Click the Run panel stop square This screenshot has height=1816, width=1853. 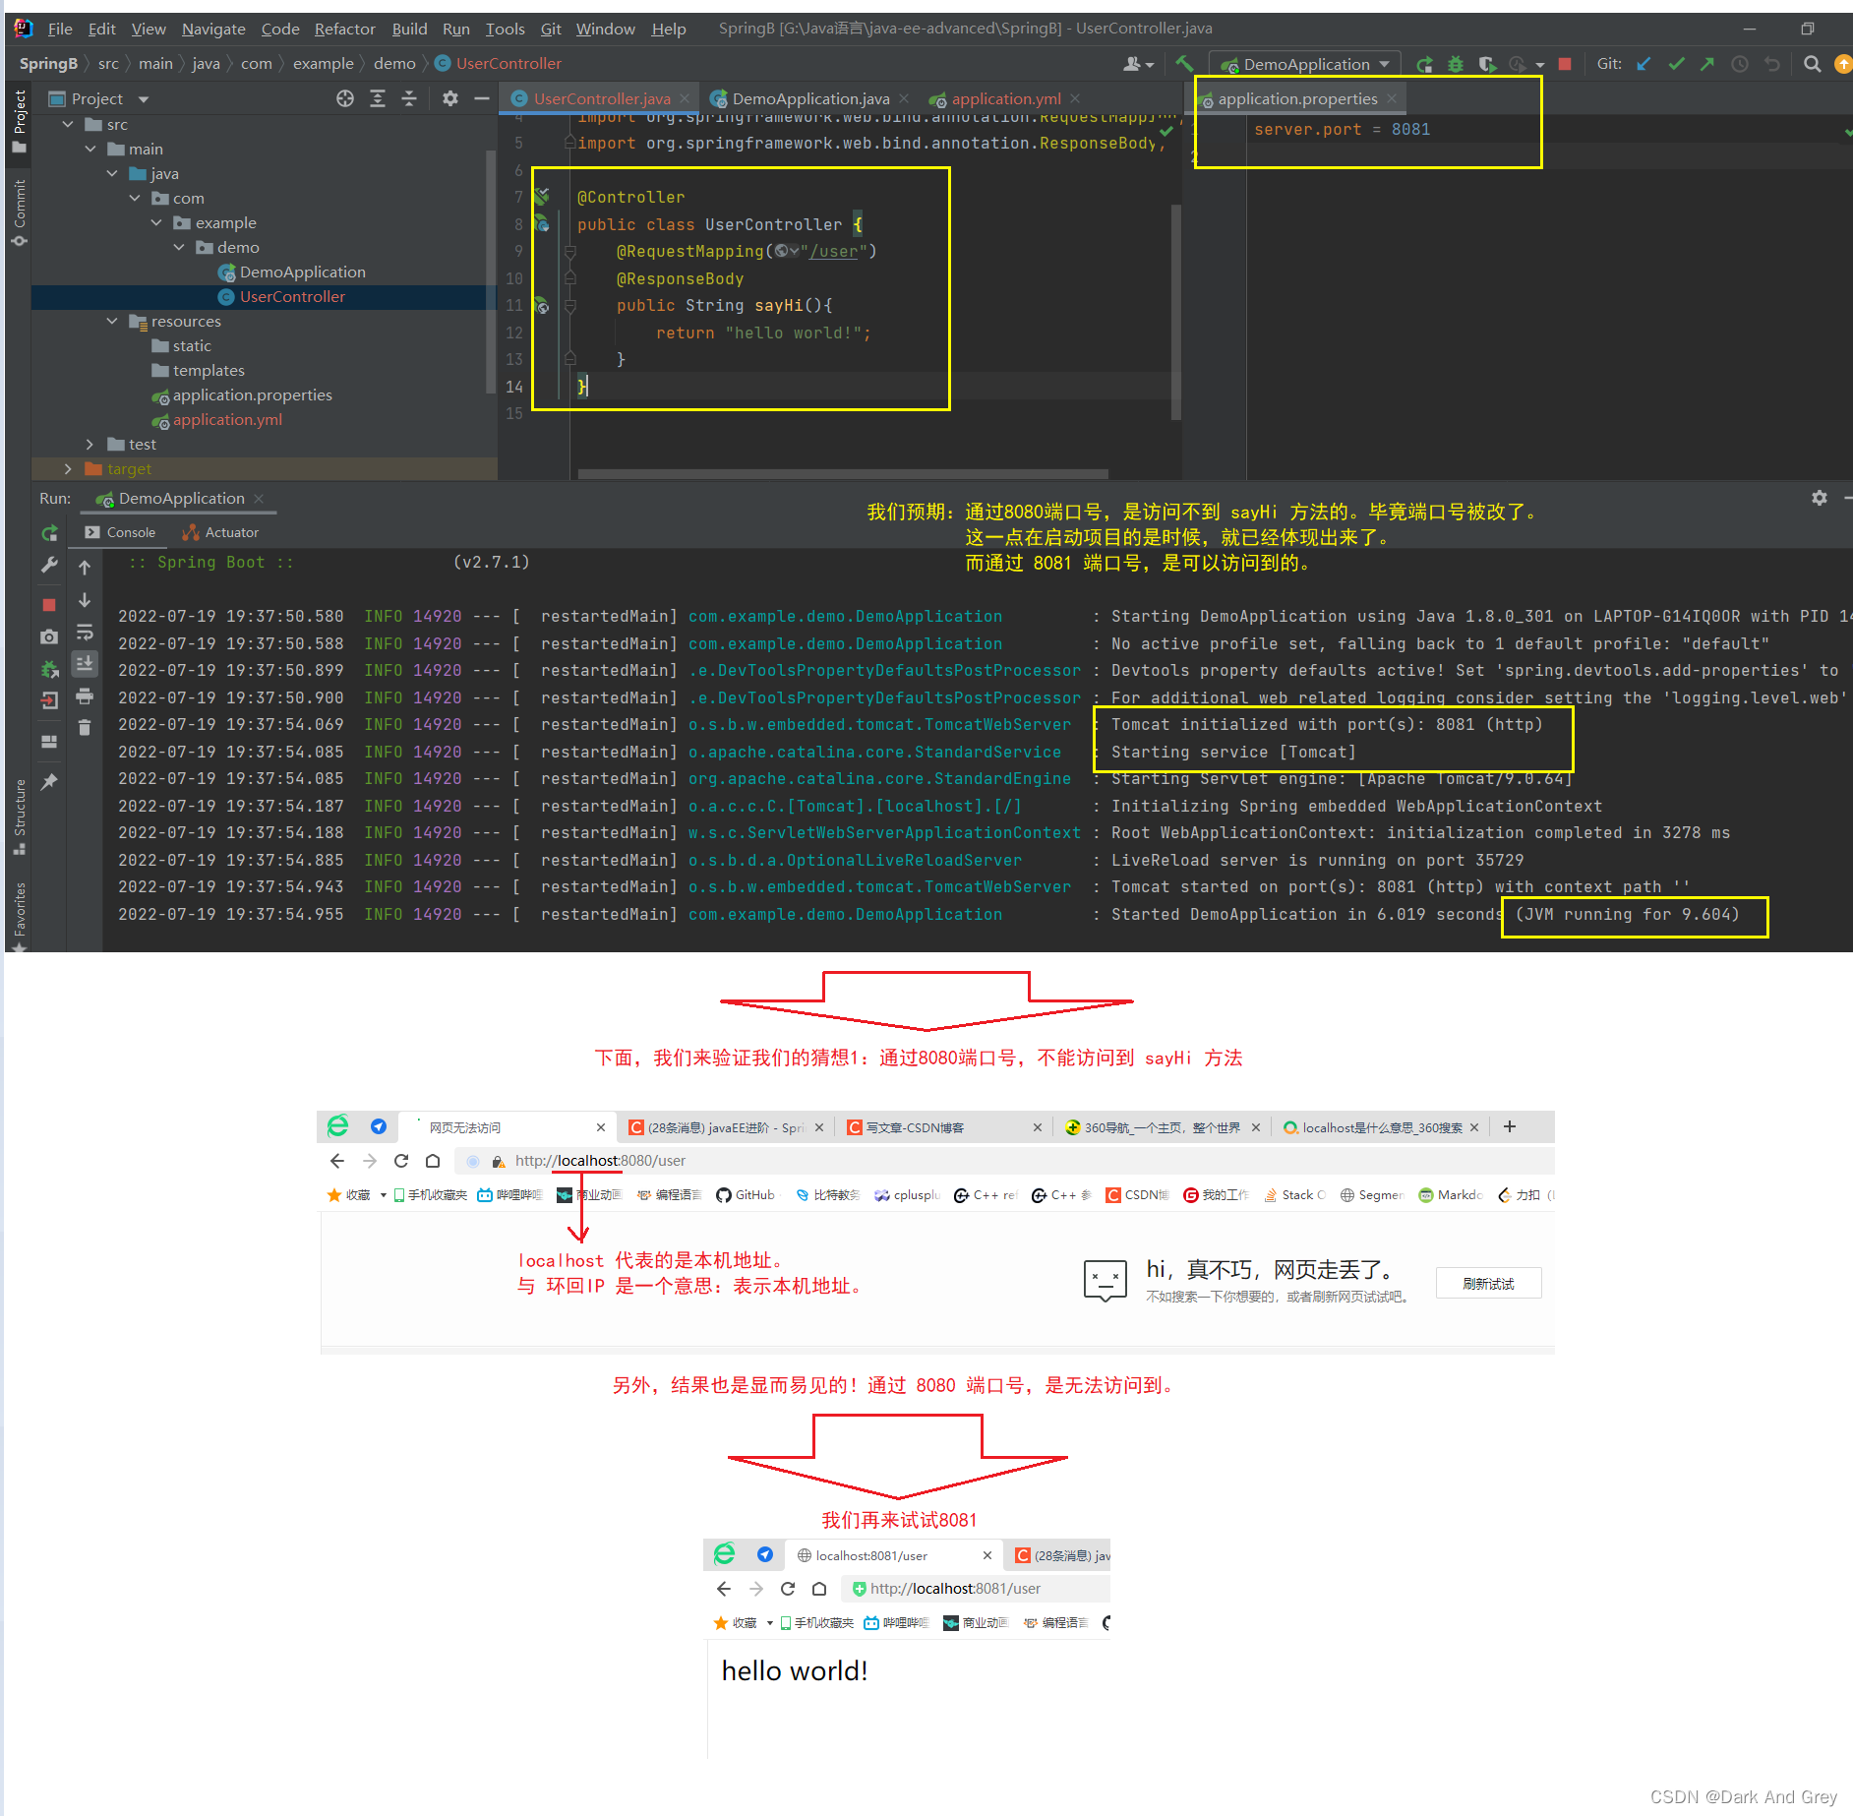point(49,604)
